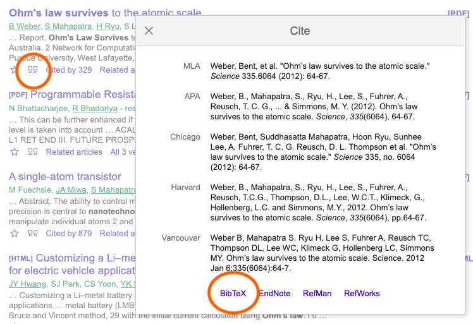View Cited by 329 articles

(69, 69)
